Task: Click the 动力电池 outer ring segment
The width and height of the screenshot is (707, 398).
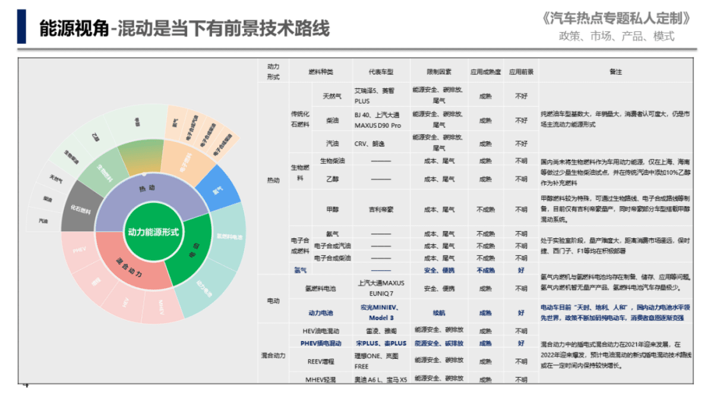Action: tap(203, 286)
